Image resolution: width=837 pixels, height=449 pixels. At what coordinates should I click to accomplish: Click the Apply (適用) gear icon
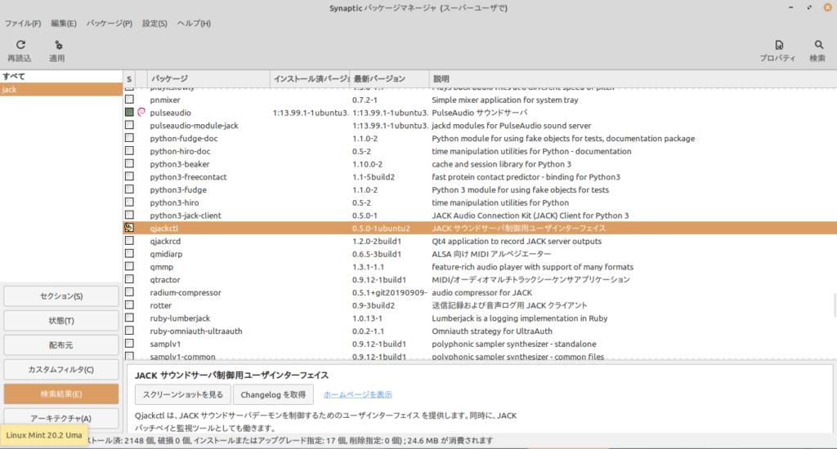click(x=58, y=46)
